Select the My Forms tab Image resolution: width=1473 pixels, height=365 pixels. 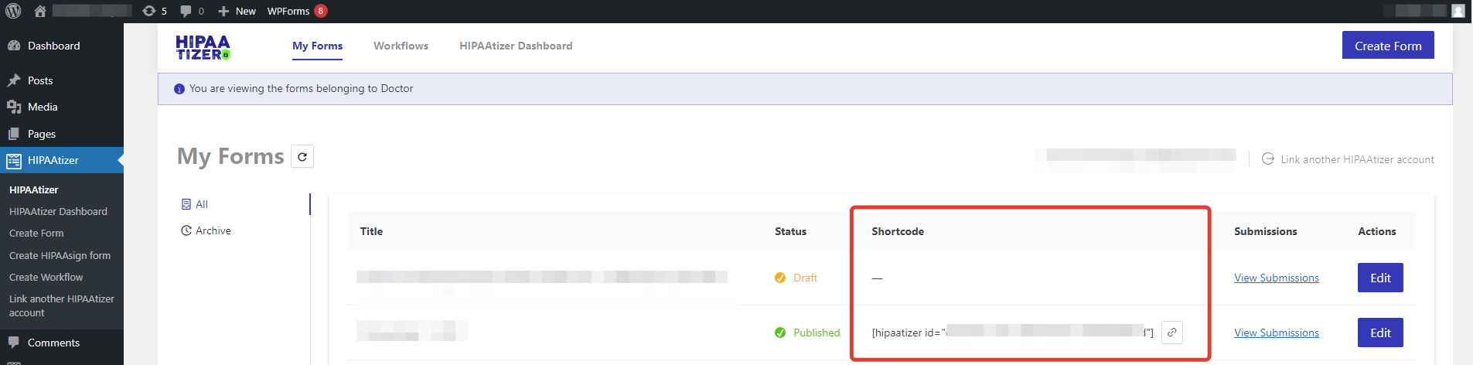317,46
